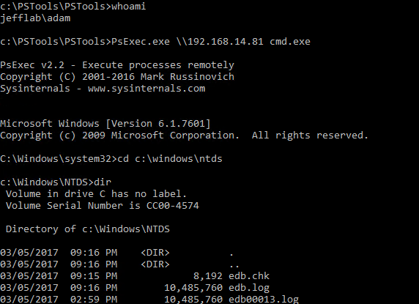Click the Microsoft Corporation copyright line
Screen dimensions: 419x304
pyautogui.click(x=184, y=136)
